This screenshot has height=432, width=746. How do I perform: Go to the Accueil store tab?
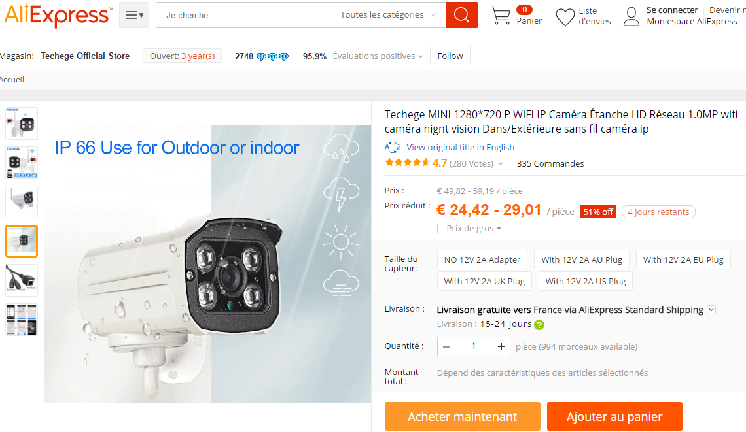coord(11,79)
